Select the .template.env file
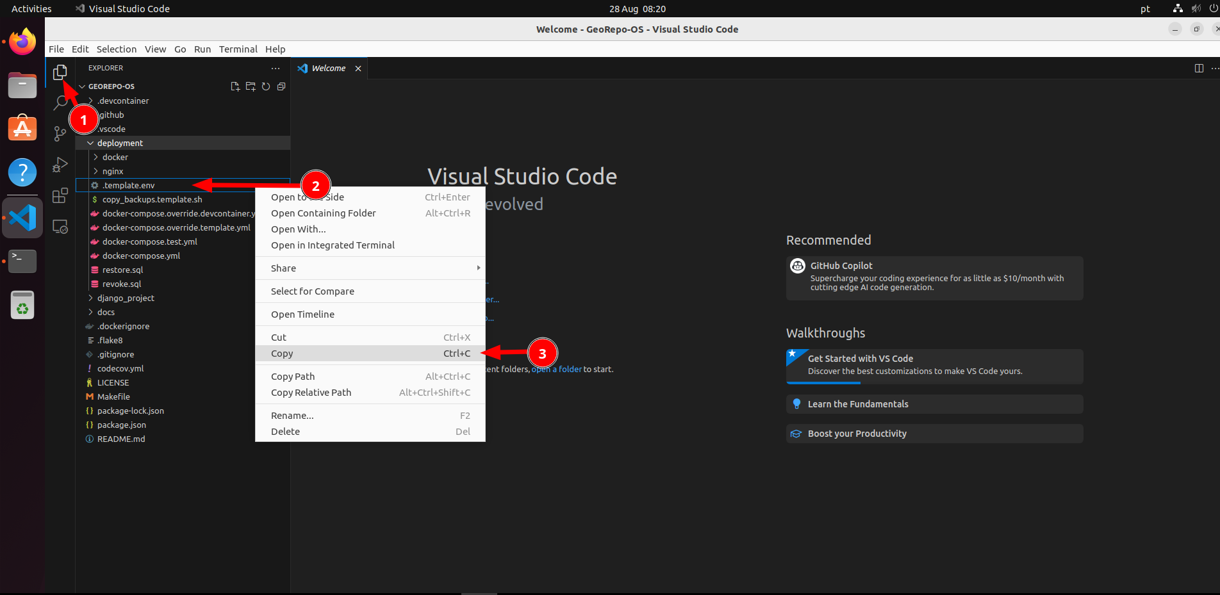1220x595 pixels. tap(183, 185)
